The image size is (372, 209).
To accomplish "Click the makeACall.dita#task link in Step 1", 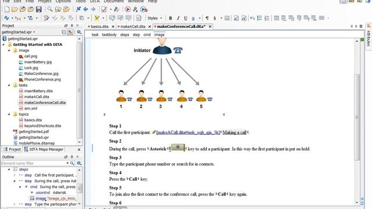I will [188, 132].
